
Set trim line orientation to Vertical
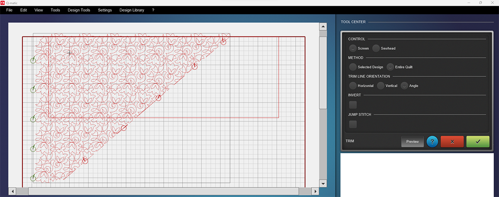click(x=381, y=85)
